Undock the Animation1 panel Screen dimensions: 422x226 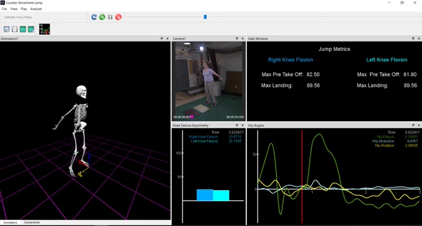tap(162, 38)
